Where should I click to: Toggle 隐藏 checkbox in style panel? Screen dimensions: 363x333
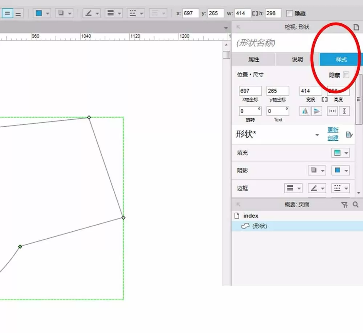[x=346, y=75]
